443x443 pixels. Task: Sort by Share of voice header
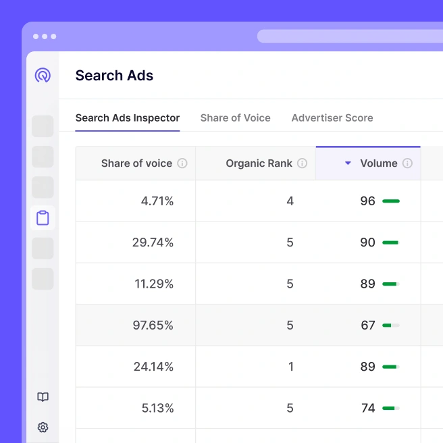(x=136, y=163)
